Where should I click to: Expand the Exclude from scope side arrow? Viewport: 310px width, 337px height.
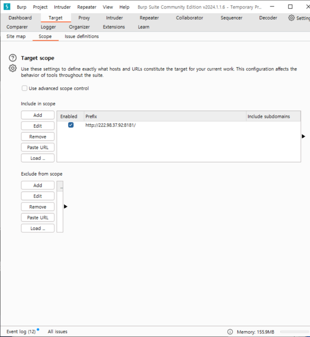pos(66,206)
